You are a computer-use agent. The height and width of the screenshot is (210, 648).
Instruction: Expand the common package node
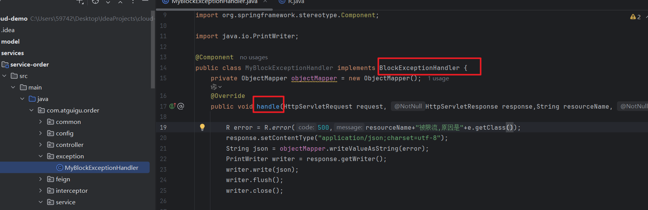(x=41, y=122)
